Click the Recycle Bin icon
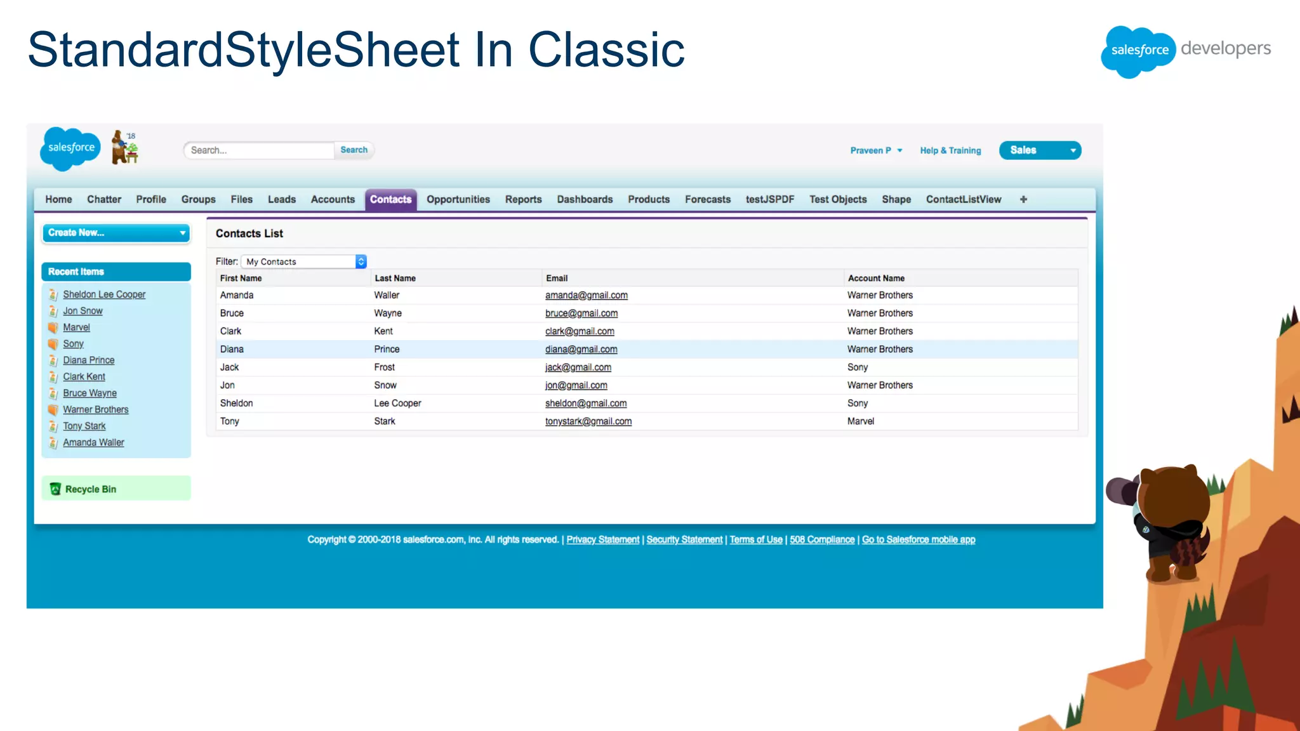 (x=55, y=489)
